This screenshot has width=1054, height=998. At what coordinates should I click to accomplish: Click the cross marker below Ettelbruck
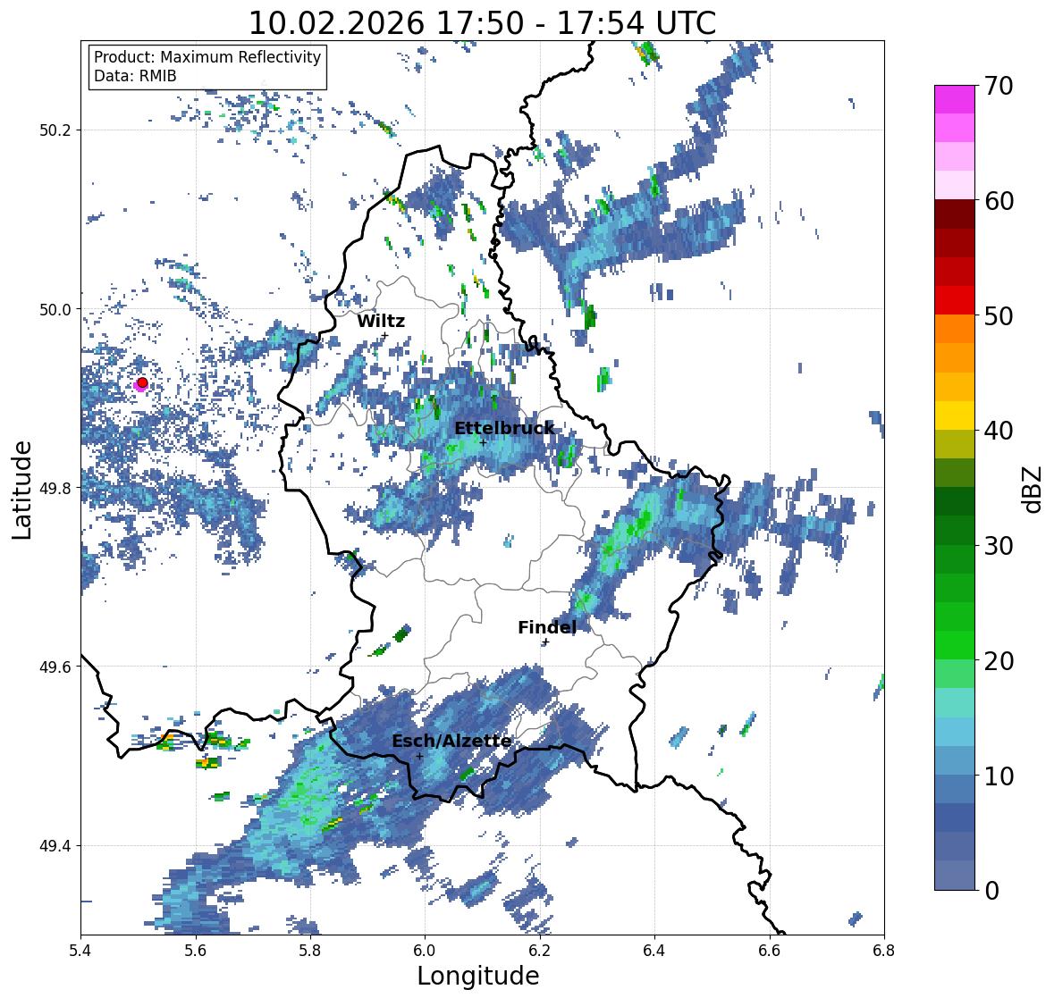484,442
